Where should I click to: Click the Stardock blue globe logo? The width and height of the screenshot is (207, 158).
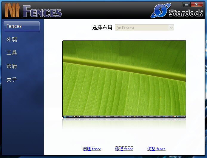[x=160, y=11]
